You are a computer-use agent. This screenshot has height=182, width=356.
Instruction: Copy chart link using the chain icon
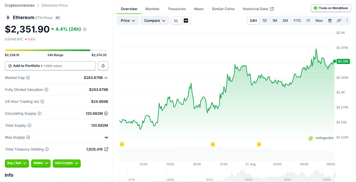click(339, 21)
